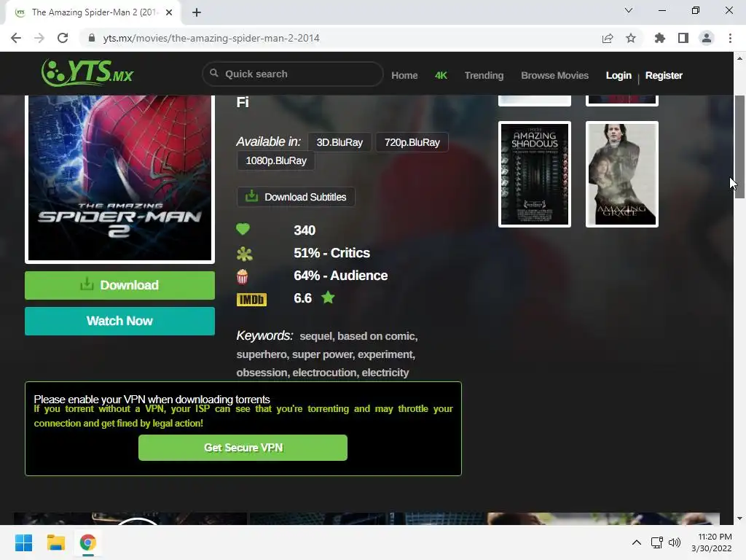
Task: Click the site security padlock icon
Action: 92,38
